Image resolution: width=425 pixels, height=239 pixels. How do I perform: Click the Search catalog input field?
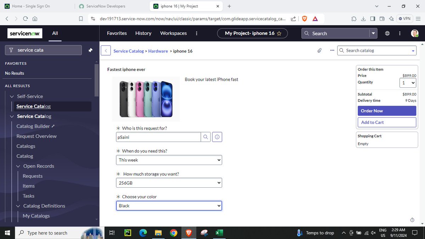pyautogui.click(x=376, y=51)
